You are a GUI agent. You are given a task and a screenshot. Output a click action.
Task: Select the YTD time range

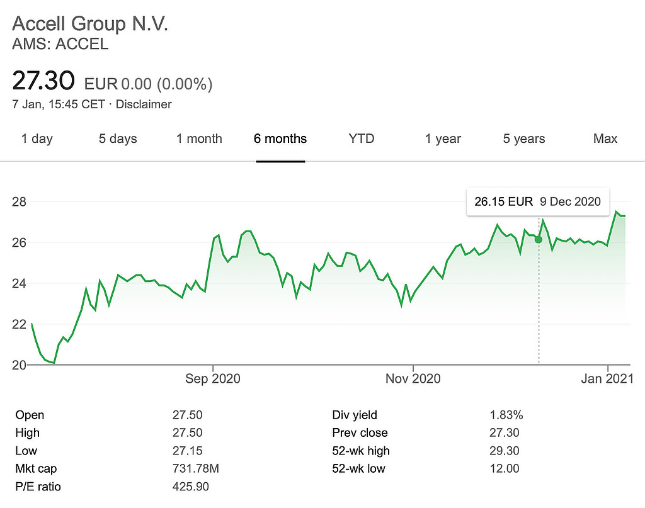coord(362,138)
